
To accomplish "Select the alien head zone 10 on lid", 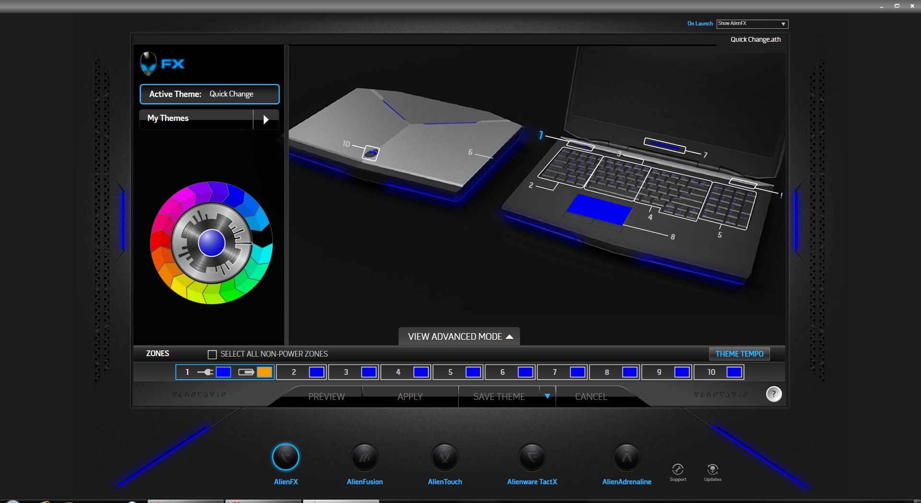I will click(371, 153).
